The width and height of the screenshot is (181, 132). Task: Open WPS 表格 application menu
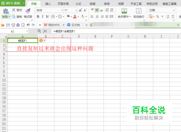tap(13, 3)
